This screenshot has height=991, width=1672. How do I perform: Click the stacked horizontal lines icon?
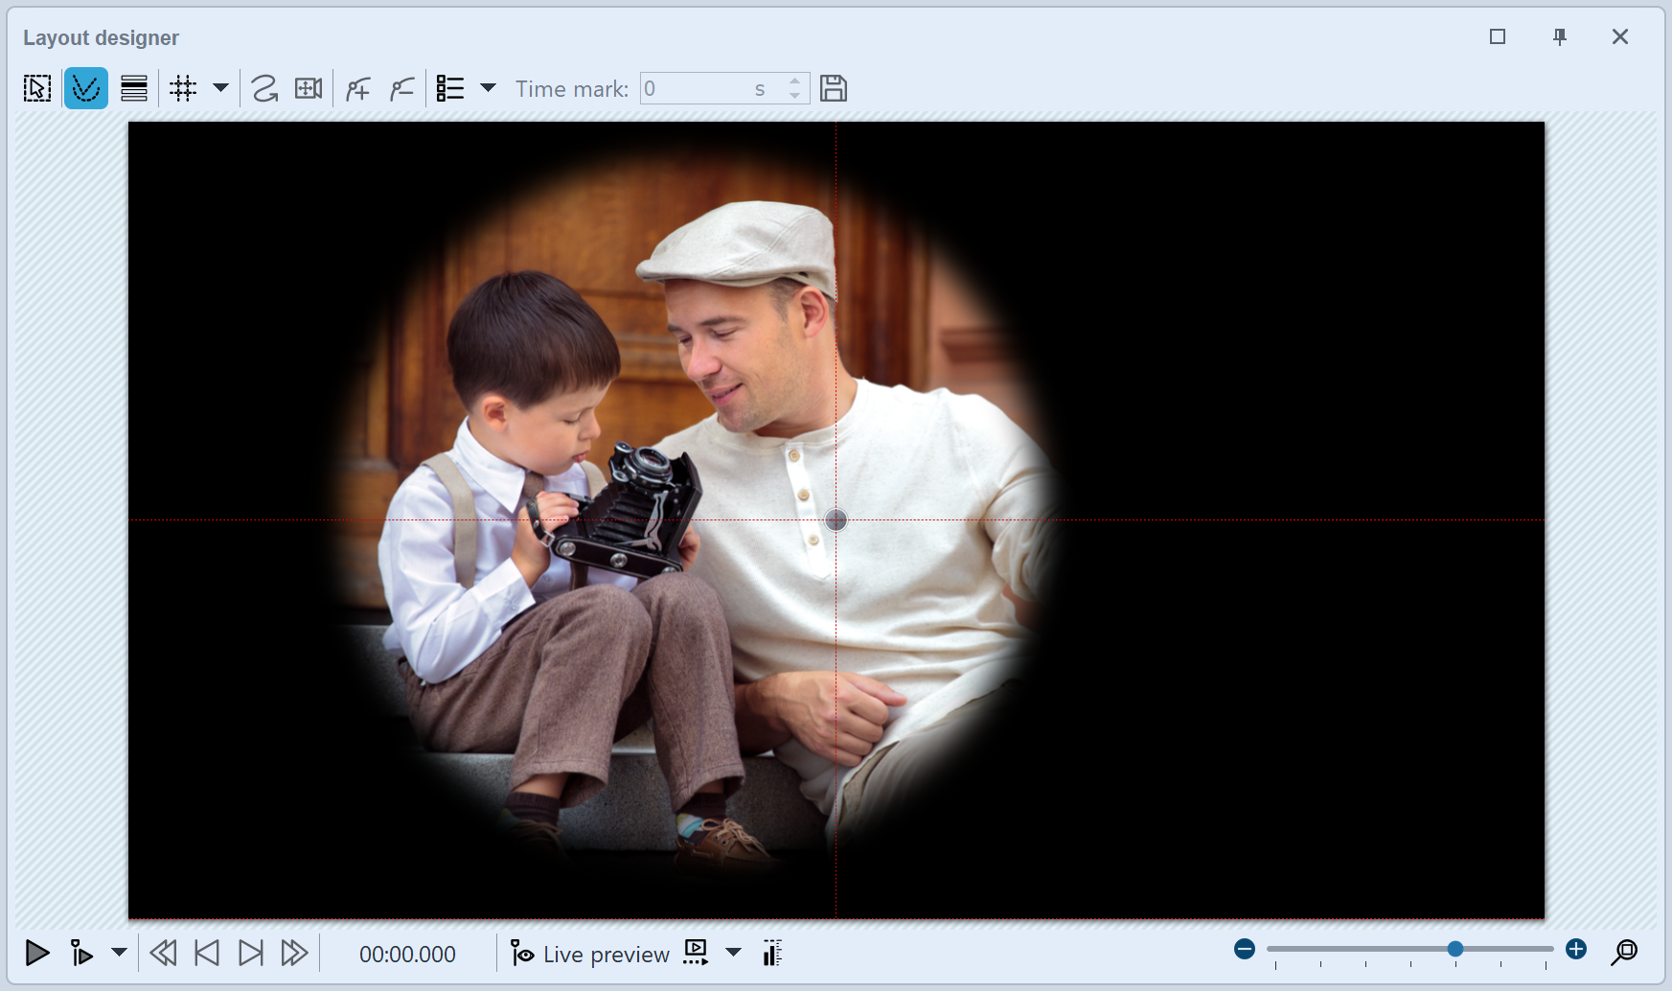point(134,89)
